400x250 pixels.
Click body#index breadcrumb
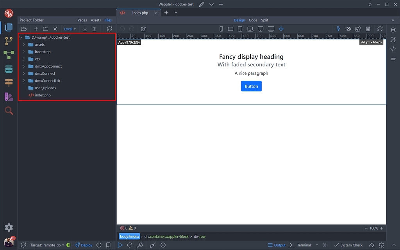[130, 236]
